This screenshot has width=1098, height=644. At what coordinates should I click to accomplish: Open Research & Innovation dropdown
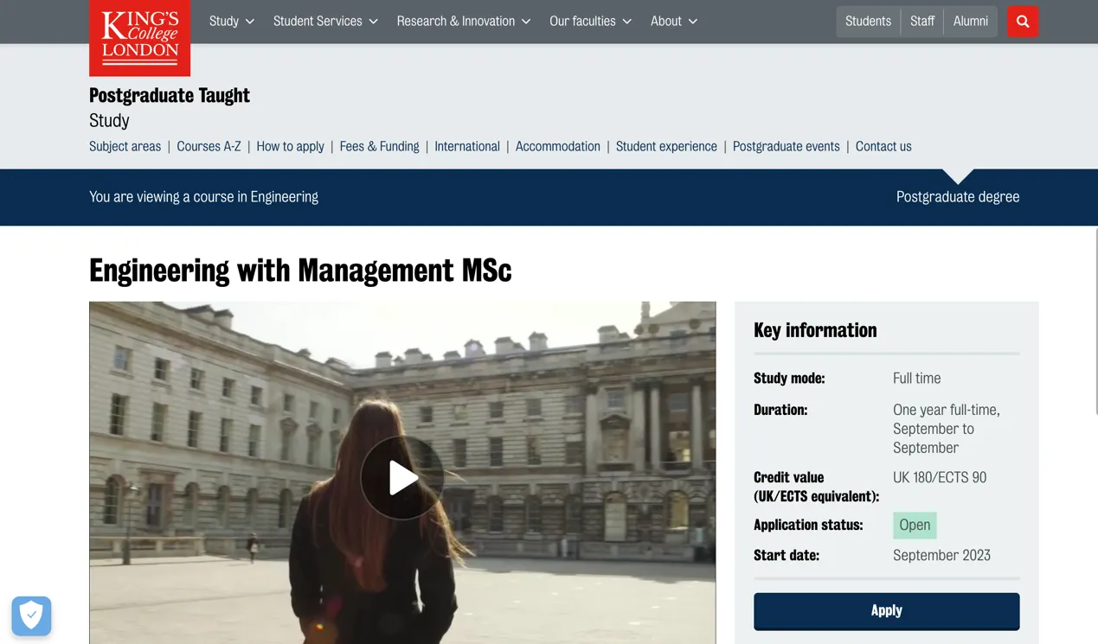click(x=463, y=22)
